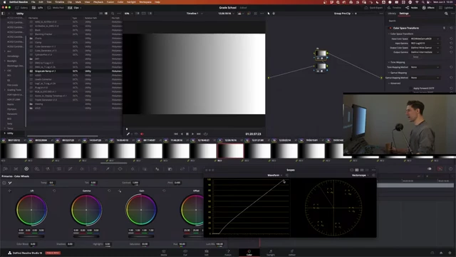Open the Input Gamma dropdown
This screenshot has height=257, width=456.
(425, 43)
